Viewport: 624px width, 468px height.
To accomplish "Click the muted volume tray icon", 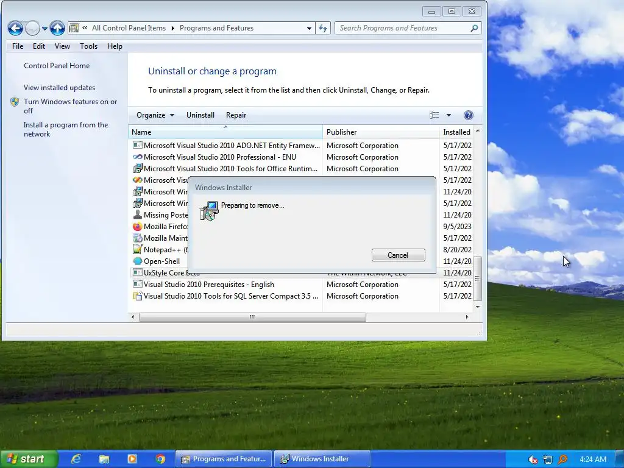I will tap(533, 459).
